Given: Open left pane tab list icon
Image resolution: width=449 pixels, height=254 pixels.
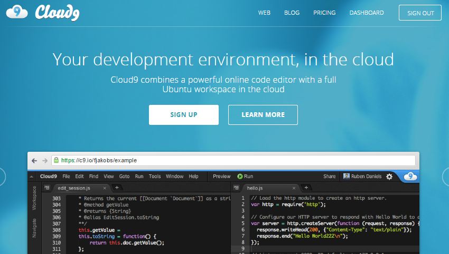Looking at the screenshot, I should point(46,188).
